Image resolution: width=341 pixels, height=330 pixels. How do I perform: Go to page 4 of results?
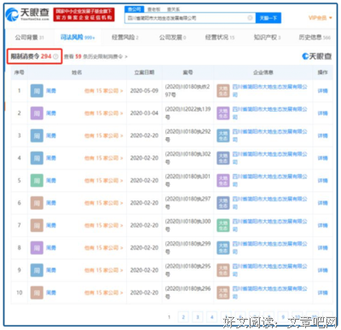click(211, 317)
